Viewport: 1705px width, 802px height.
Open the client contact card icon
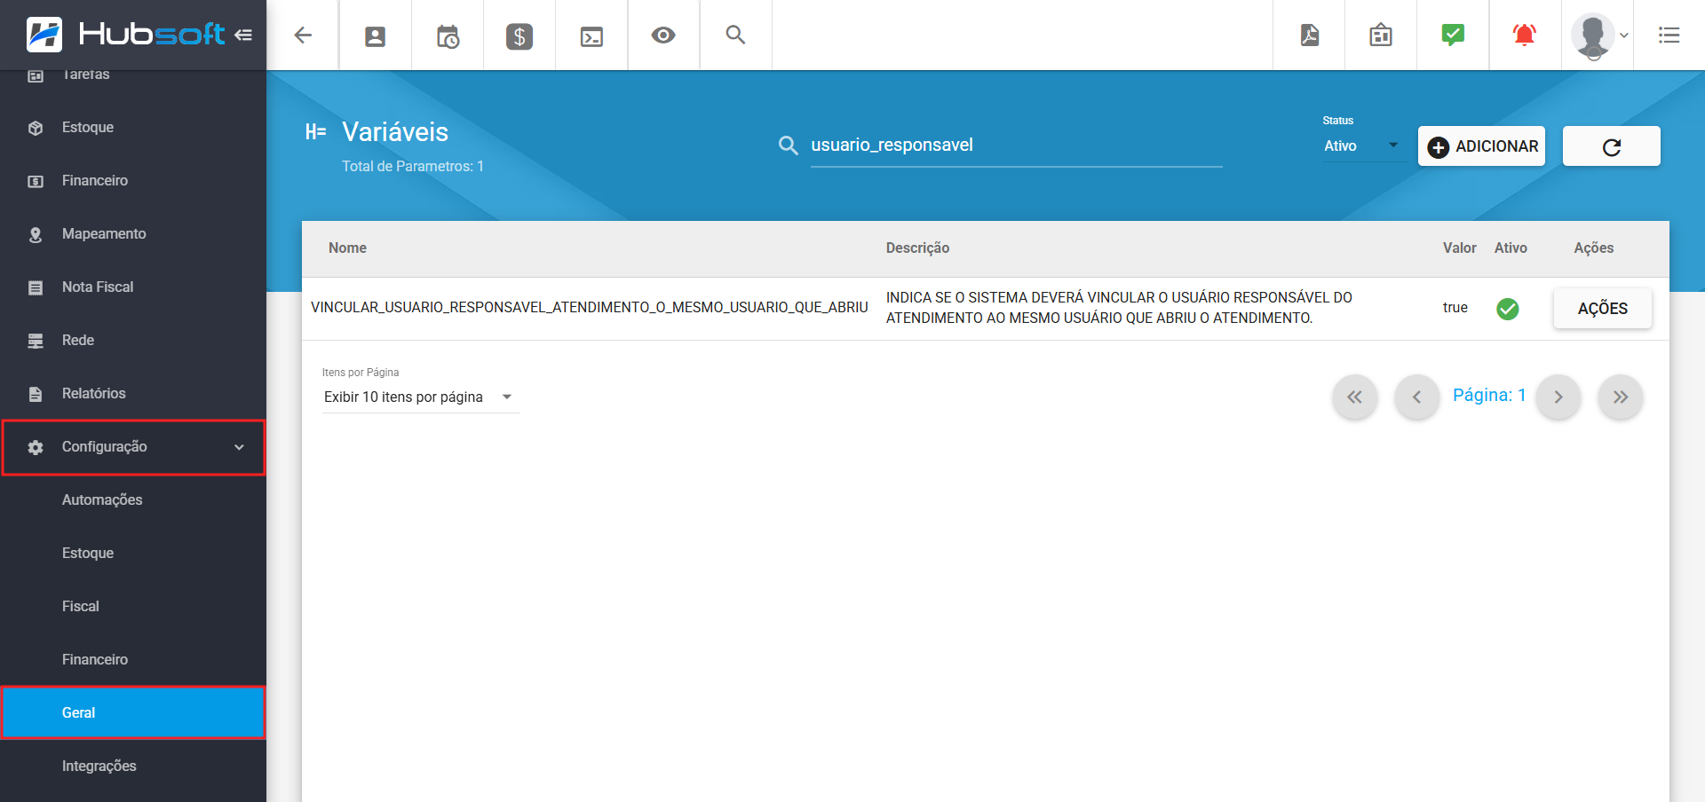pyautogui.click(x=376, y=35)
